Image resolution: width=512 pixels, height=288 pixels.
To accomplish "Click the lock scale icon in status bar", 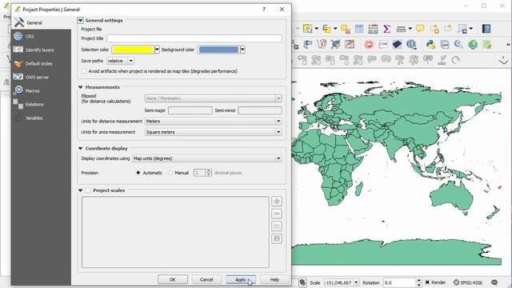I will tap(302, 282).
